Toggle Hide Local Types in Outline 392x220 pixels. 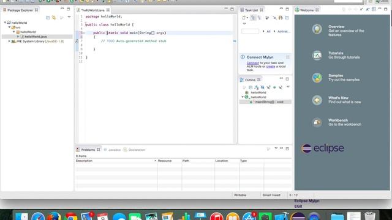(x=281, y=87)
